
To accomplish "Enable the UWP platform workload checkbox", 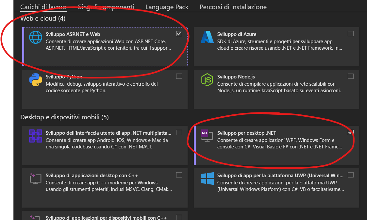I will click(350, 175).
